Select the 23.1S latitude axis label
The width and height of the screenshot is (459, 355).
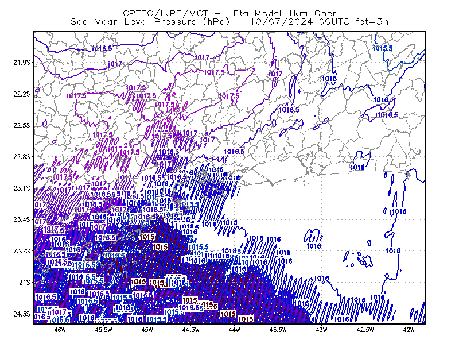point(21,188)
